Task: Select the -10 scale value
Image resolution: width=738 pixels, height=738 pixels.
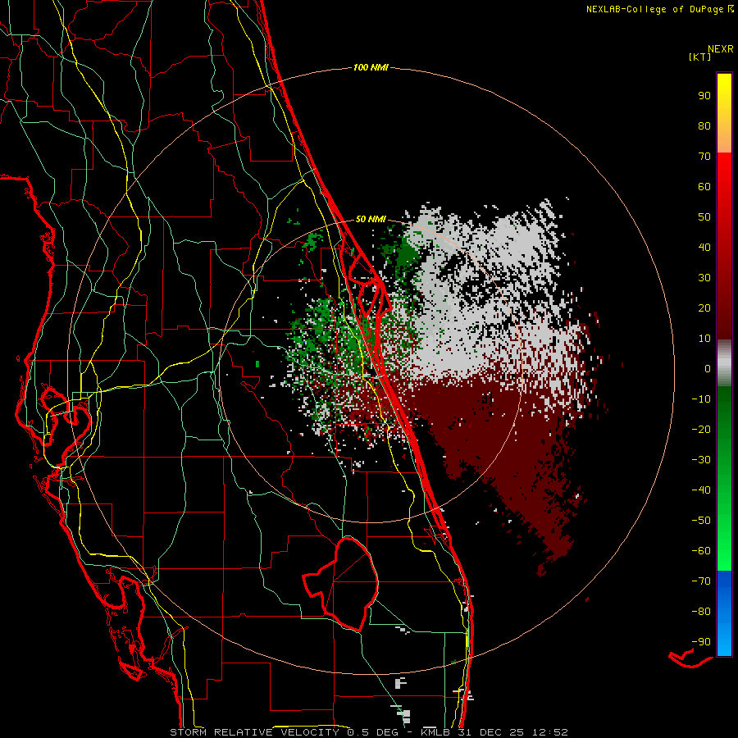Action: (701, 399)
